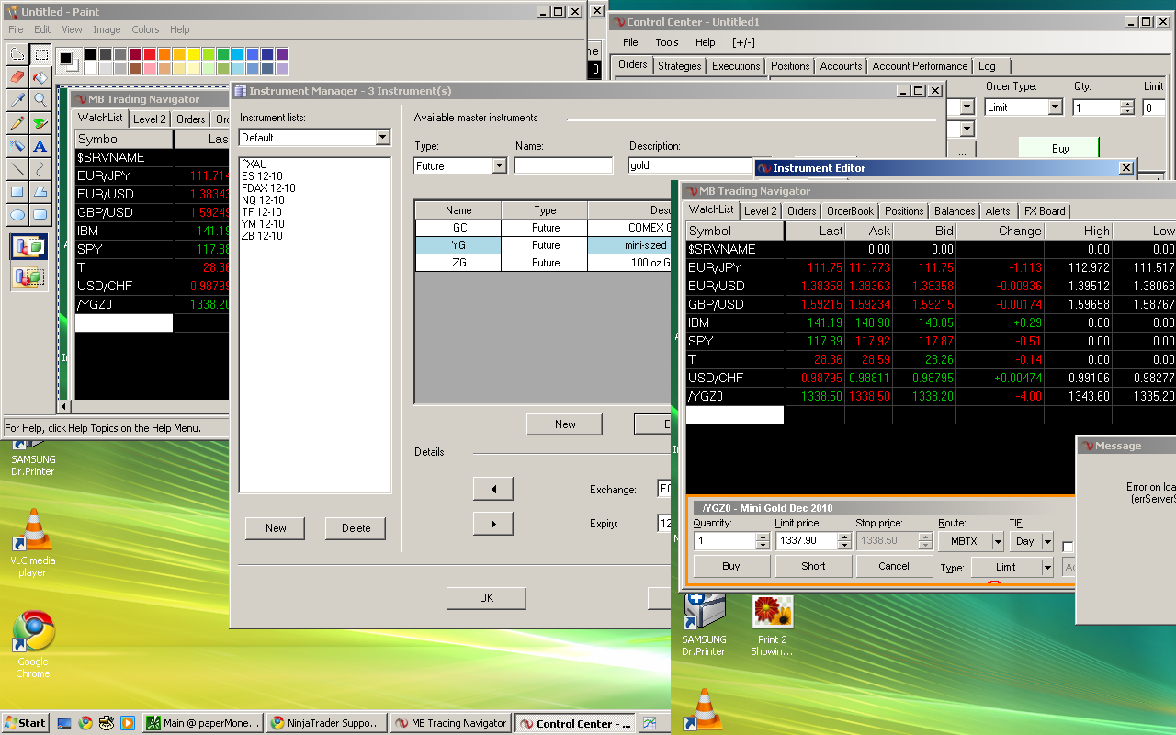Click Cancel in the /YGZ0 order ticket
This screenshot has height=735, width=1176.
click(x=894, y=566)
